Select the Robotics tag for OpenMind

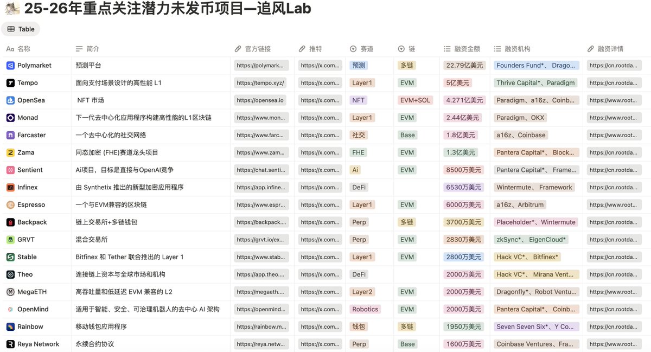click(365, 309)
